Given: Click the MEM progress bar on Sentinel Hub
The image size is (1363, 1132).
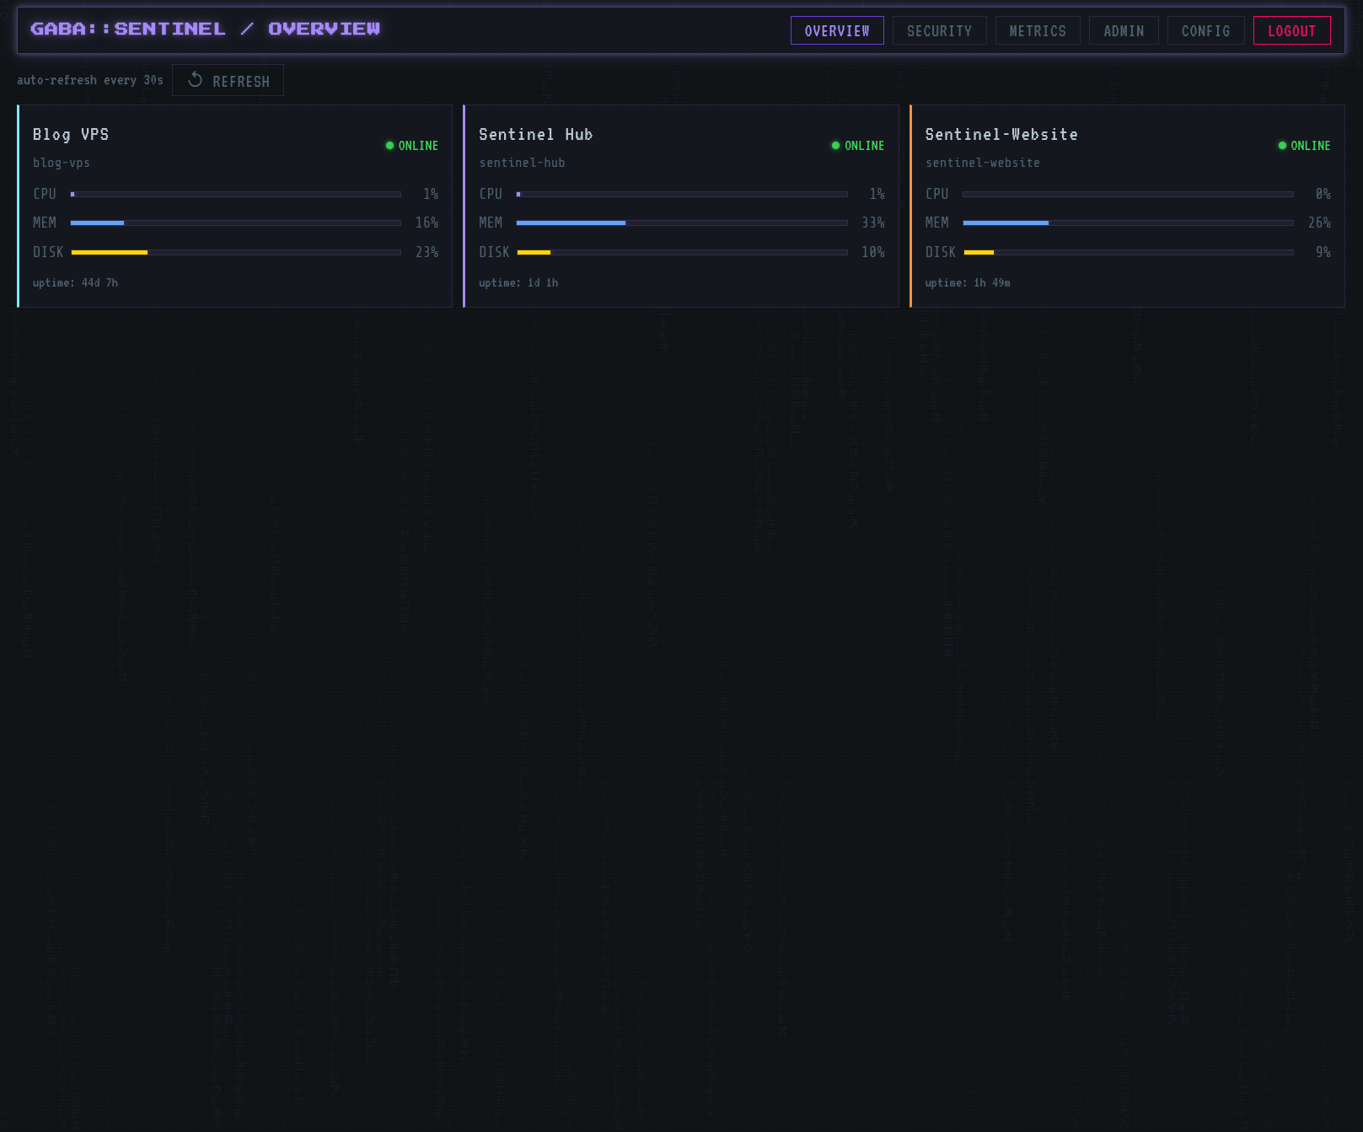Looking at the screenshot, I should [683, 223].
